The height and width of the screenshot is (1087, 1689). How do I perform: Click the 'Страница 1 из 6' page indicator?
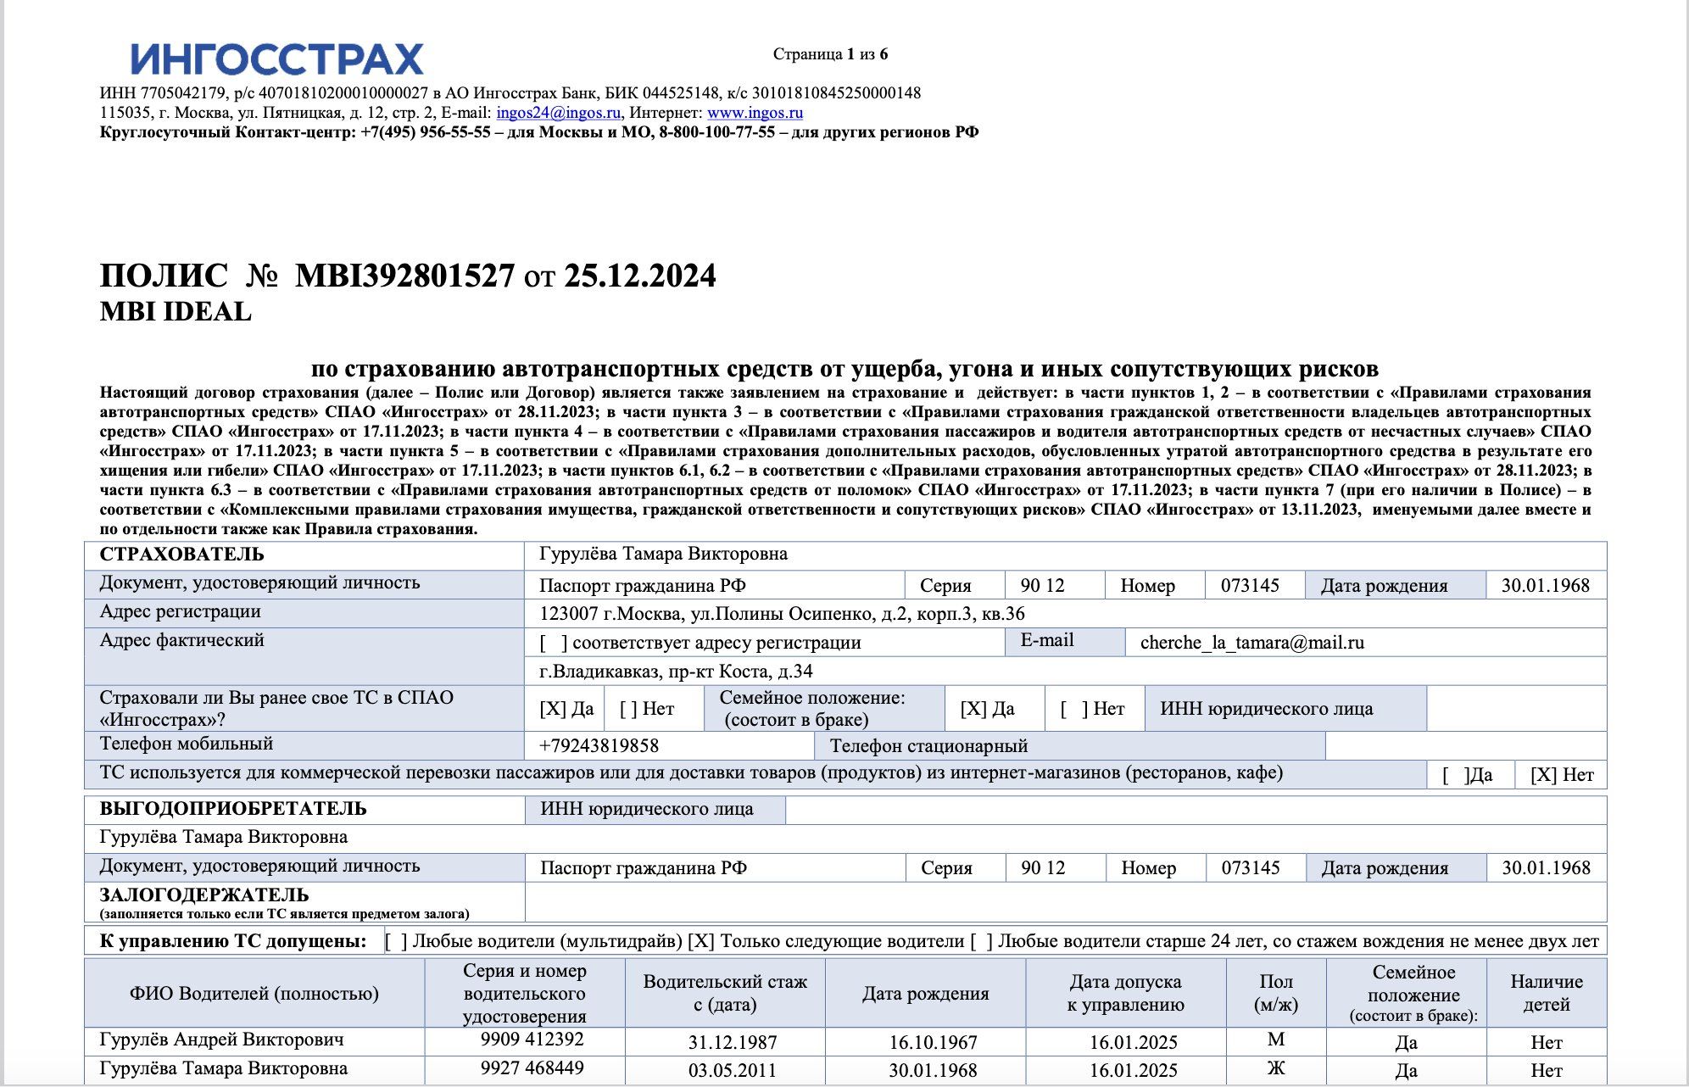(x=829, y=54)
